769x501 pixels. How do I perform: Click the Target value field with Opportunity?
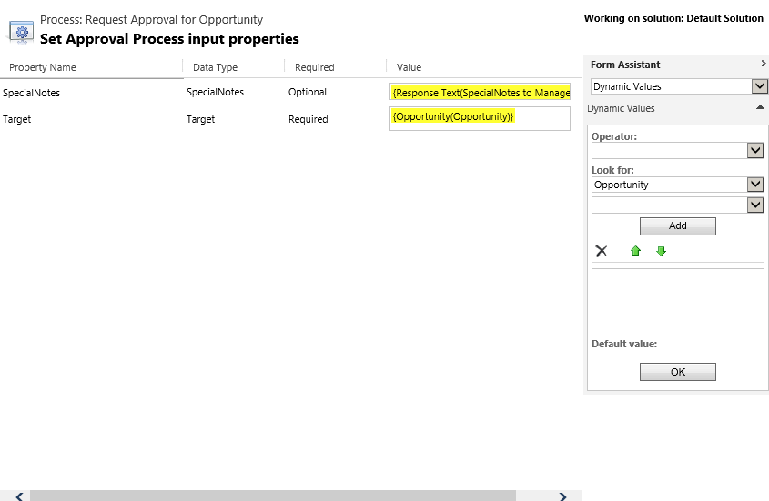pos(480,118)
